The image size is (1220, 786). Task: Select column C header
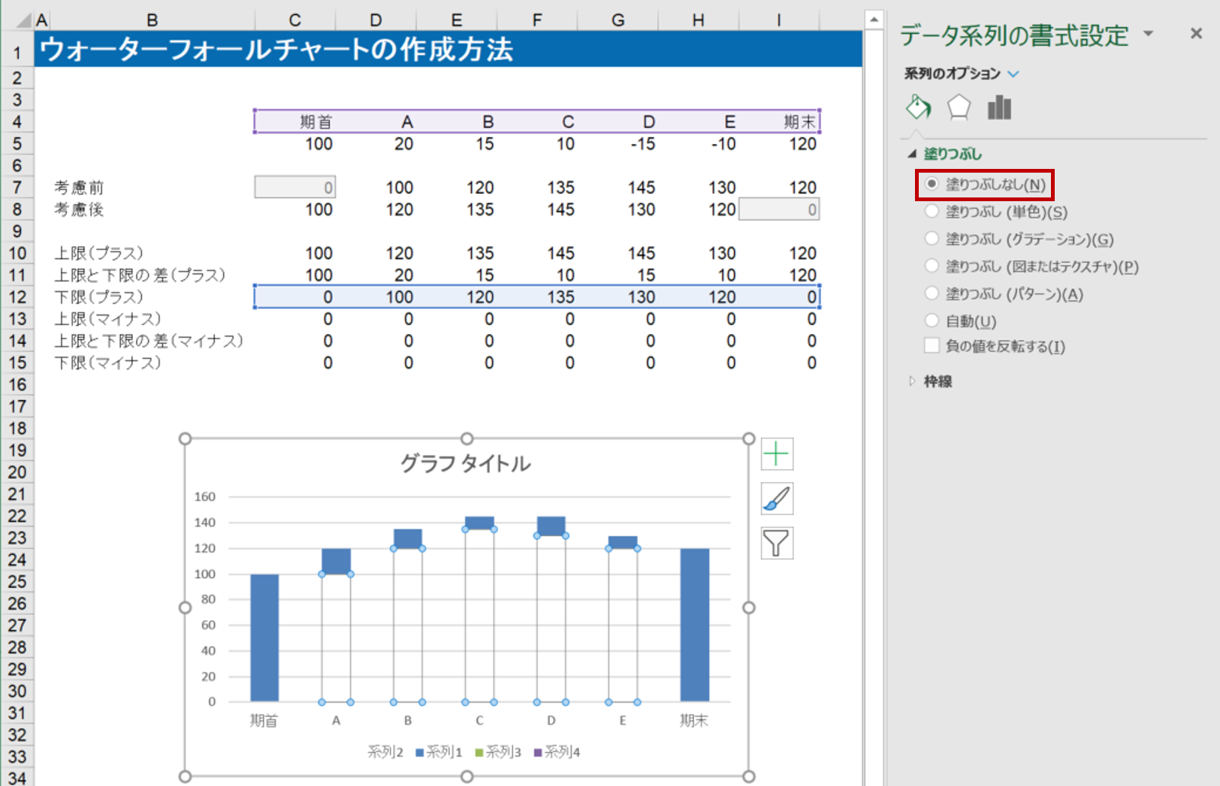pos(295,20)
